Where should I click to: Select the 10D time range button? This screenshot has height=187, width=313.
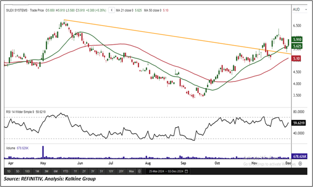(27, 171)
